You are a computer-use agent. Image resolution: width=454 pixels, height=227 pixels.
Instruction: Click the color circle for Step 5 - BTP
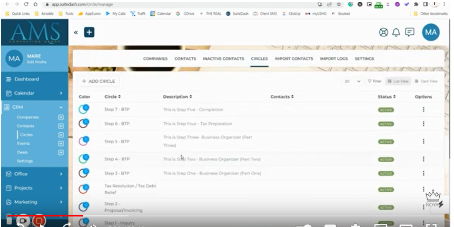[84, 141]
